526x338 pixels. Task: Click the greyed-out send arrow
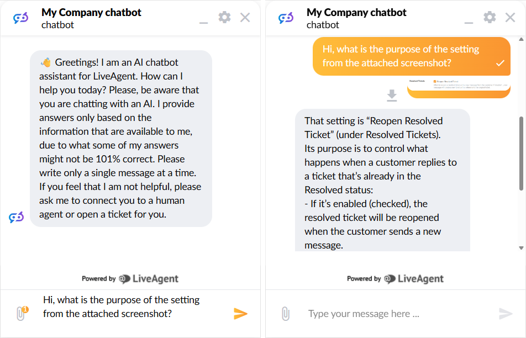(x=506, y=314)
